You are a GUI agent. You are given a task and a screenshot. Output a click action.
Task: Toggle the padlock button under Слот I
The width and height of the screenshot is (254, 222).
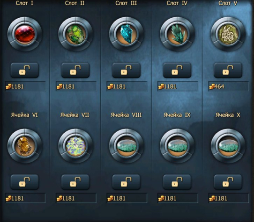pyautogui.click(x=25, y=70)
